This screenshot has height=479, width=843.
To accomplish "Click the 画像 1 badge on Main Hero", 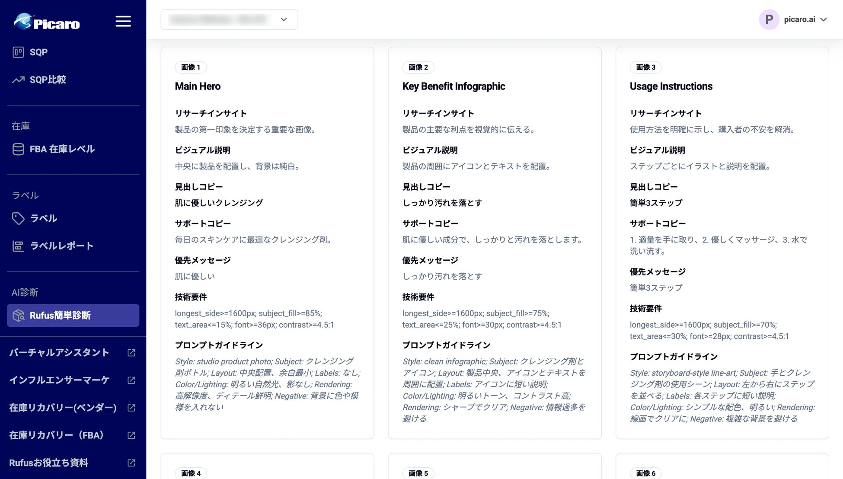I will (190, 67).
